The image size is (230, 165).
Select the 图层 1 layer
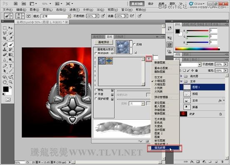pos(202,87)
